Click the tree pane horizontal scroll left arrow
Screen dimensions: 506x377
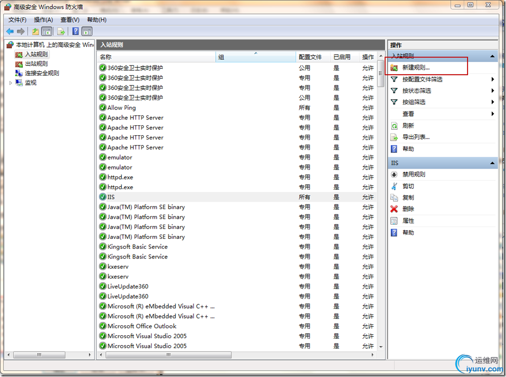(x=9, y=355)
